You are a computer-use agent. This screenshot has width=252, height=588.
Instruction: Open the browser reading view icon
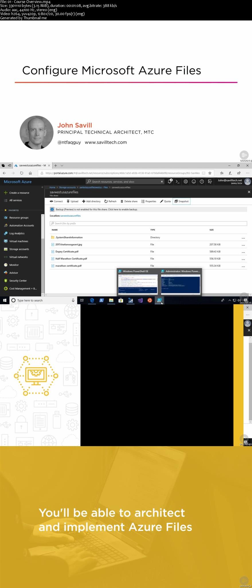204,173
